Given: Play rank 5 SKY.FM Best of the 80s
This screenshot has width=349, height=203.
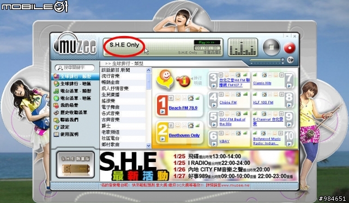Looking at the screenshot, I should click(x=214, y=124).
